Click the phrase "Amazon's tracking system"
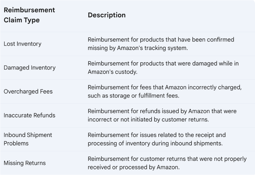The width and height of the screenshot is (255, 175). pyautogui.click(x=152, y=48)
